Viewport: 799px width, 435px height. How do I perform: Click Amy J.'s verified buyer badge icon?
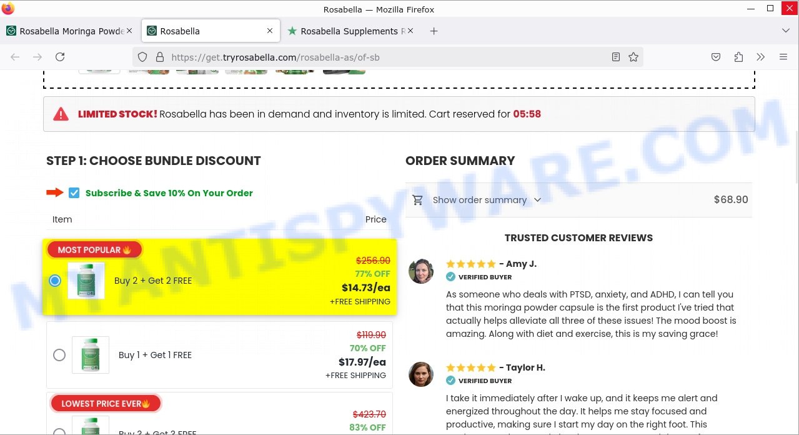[450, 277]
